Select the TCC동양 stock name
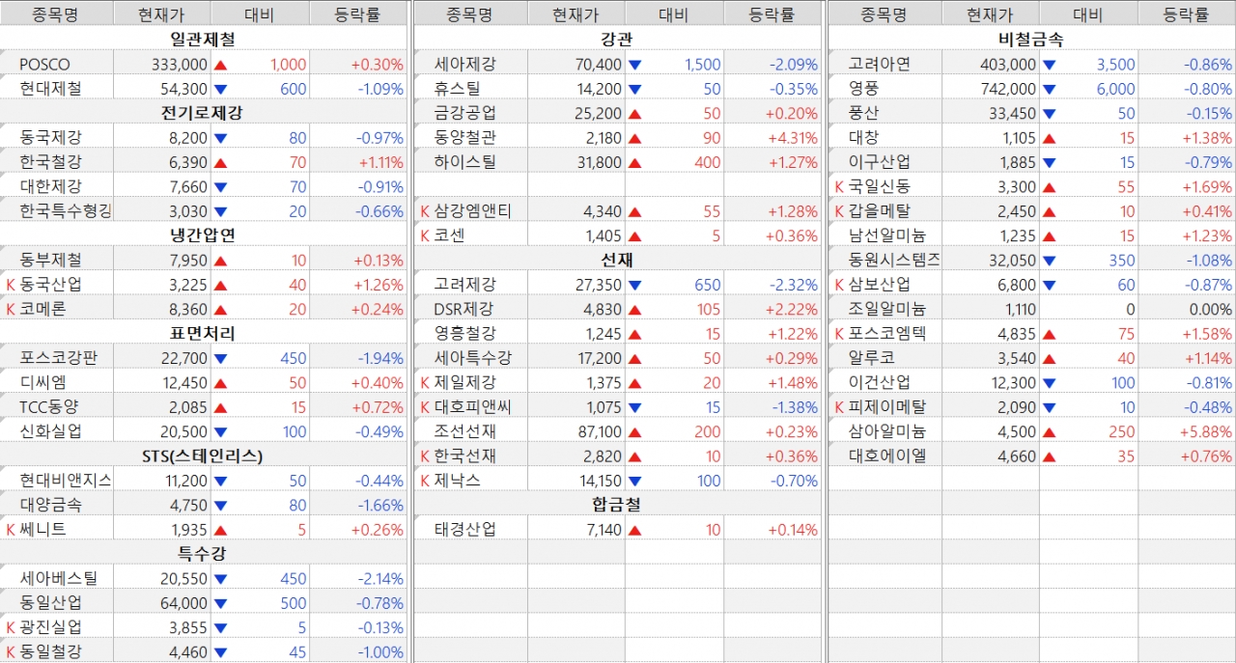 50,406
